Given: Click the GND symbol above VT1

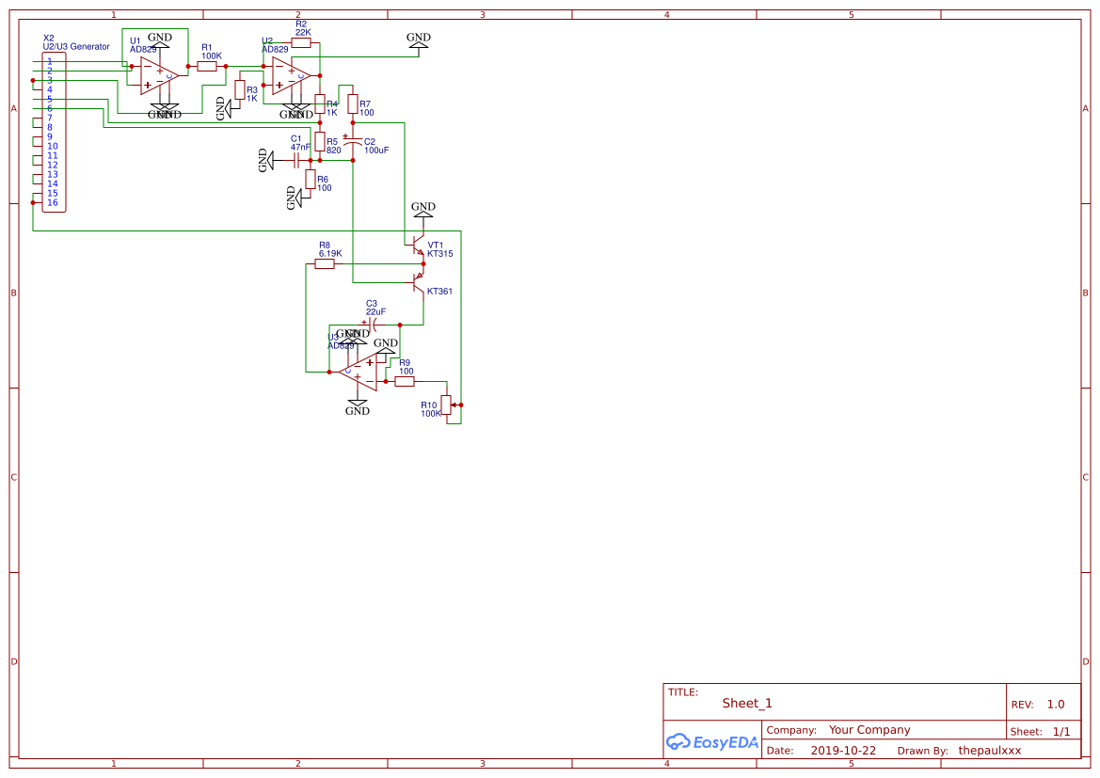Looking at the screenshot, I should [423, 208].
